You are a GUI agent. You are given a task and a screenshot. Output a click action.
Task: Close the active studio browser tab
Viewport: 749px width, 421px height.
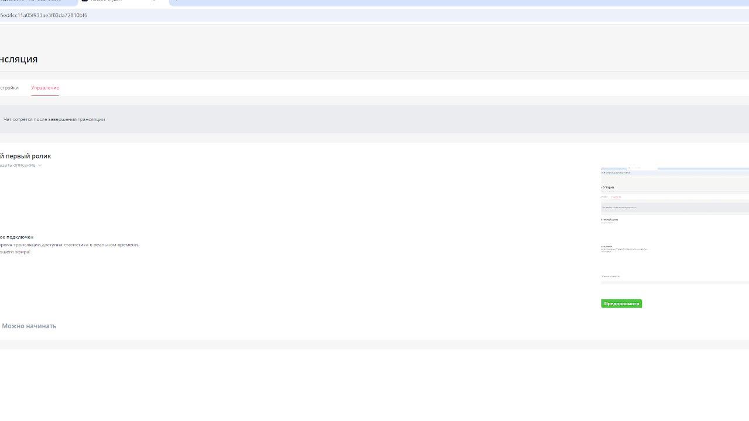point(155,1)
